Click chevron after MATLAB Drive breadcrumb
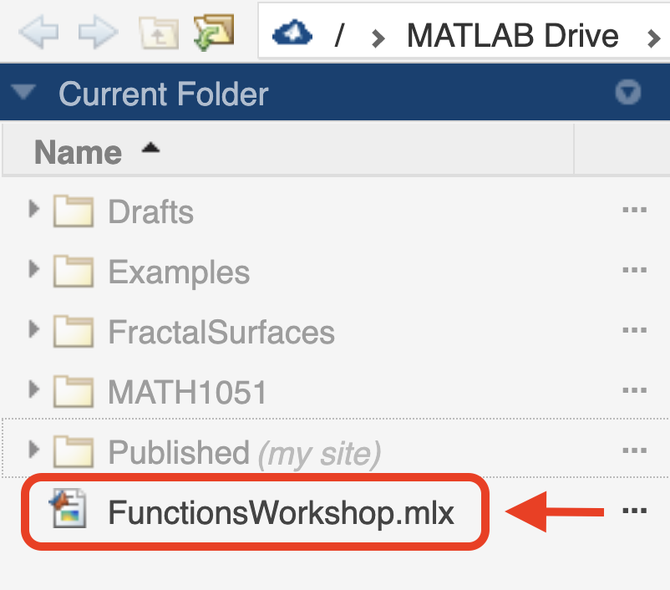Viewport: 670px width, 590px height. coord(653,38)
